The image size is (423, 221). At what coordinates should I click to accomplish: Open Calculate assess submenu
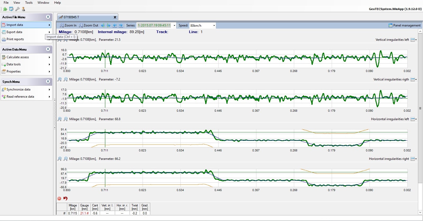26,57
